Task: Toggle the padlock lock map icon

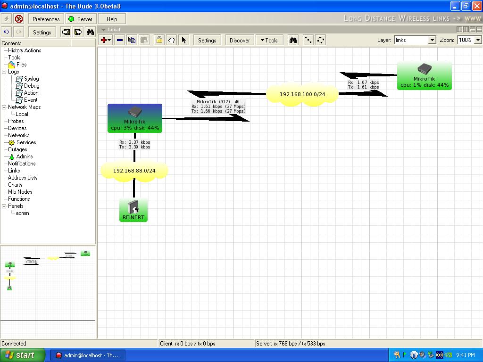Action: point(159,40)
